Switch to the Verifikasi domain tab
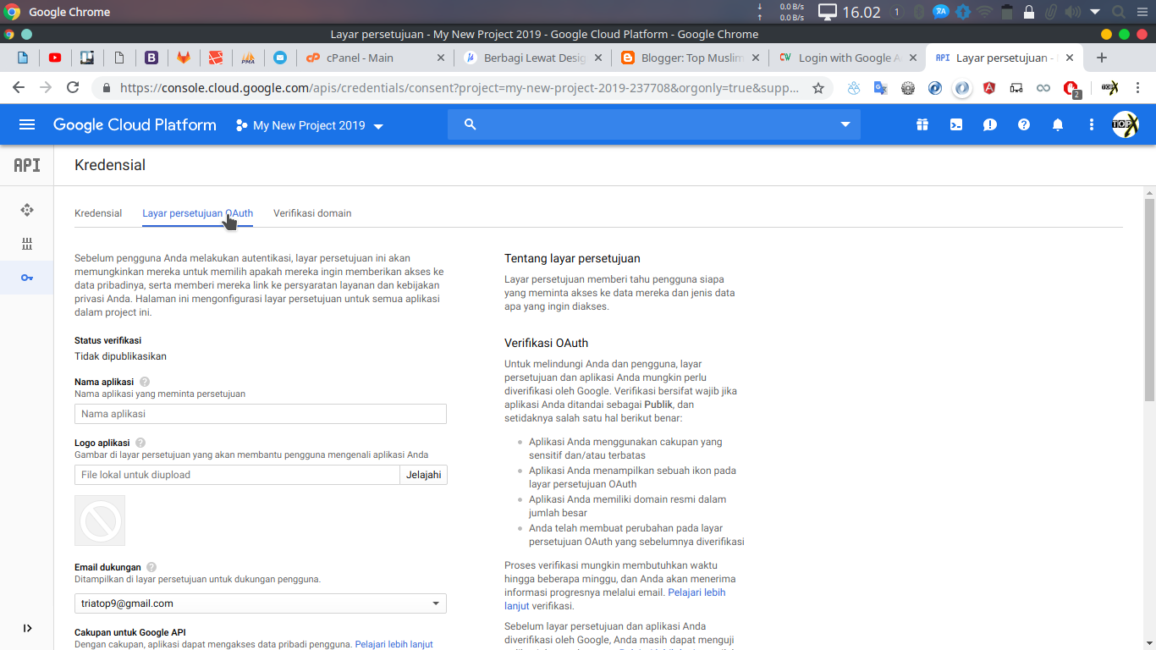This screenshot has height=650, width=1156. (x=312, y=213)
